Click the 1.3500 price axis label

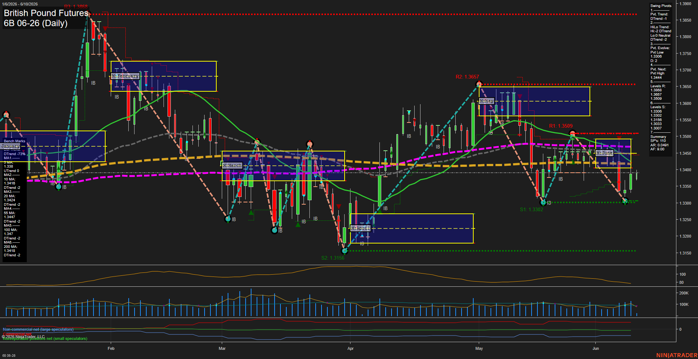tap(685, 137)
